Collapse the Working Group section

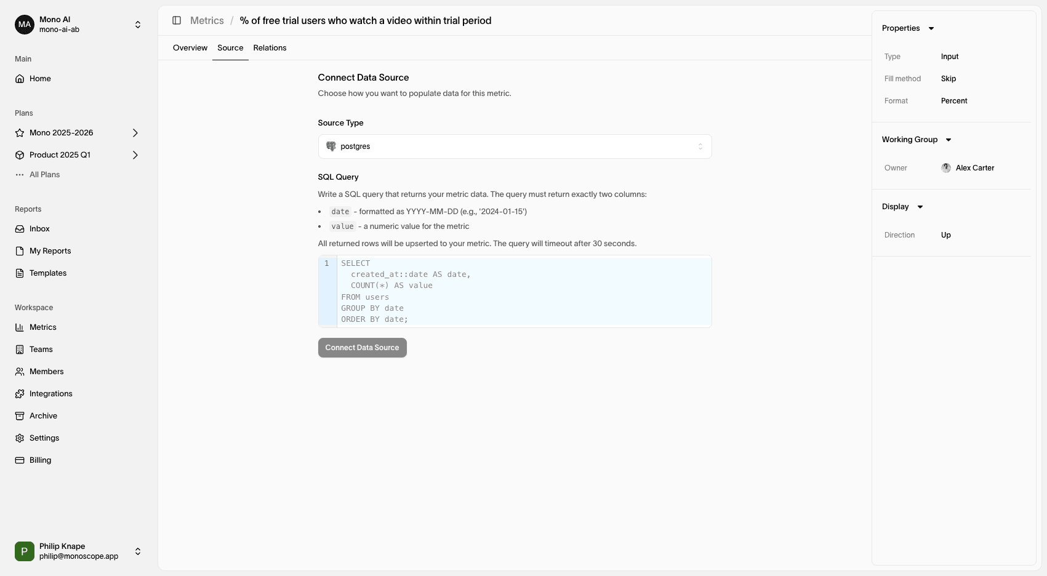tap(949, 139)
